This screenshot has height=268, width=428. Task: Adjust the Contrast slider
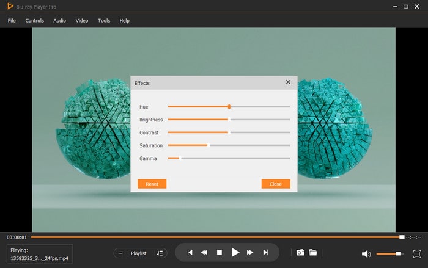point(229,132)
